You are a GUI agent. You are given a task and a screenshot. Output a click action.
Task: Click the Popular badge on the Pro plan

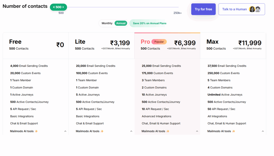159,42
